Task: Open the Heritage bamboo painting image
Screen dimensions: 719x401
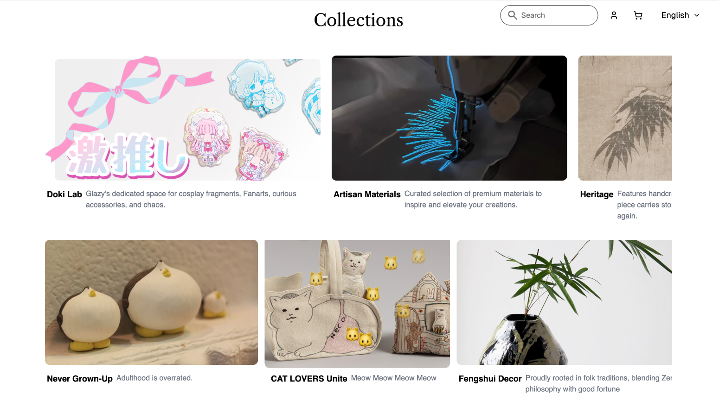Action: click(625, 118)
